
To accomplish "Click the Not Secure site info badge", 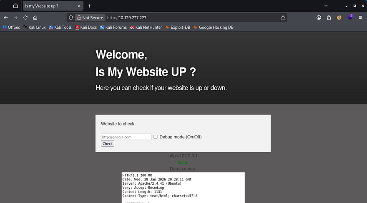I will point(89,18).
